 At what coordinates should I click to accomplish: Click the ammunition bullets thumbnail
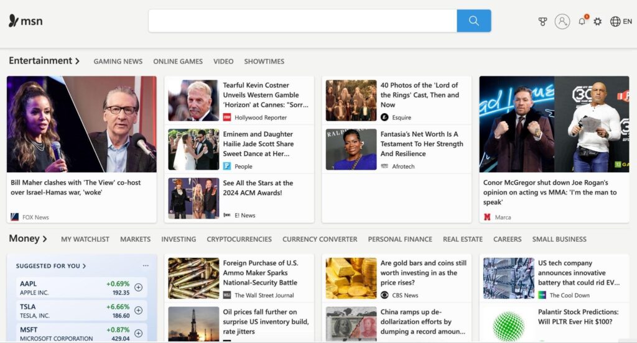(x=193, y=278)
